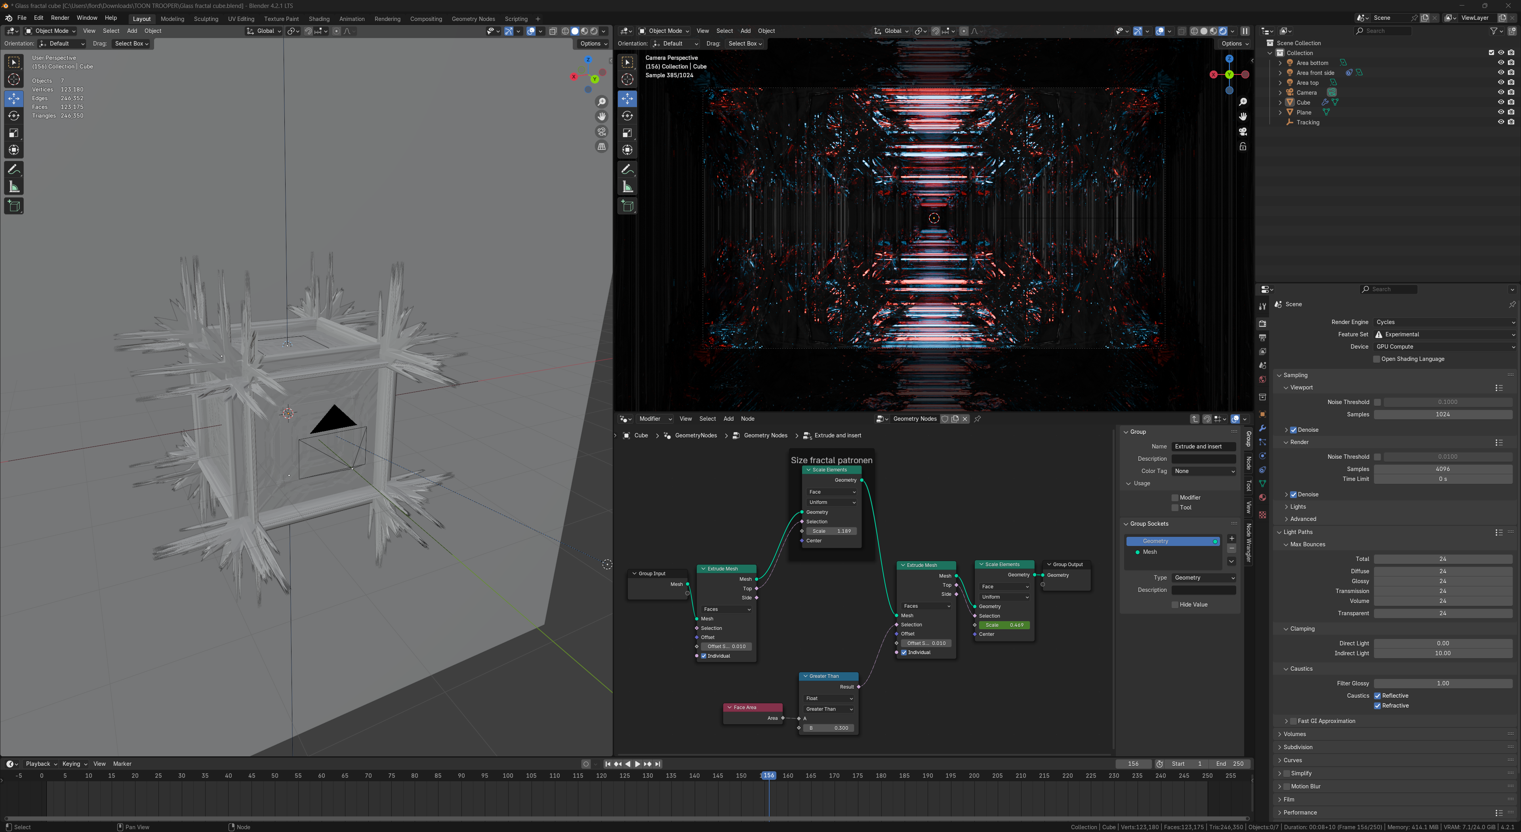Viewport: 1521px width, 832px height.
Task: Open the Playback menu in timeline
Action: (x=41, y=764)
